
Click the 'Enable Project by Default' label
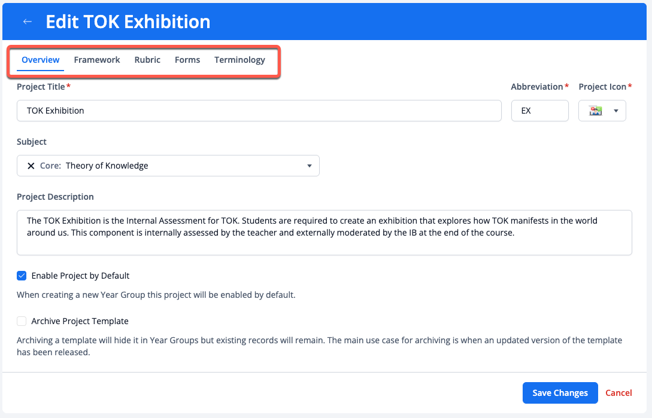click(x=80, y=276)
